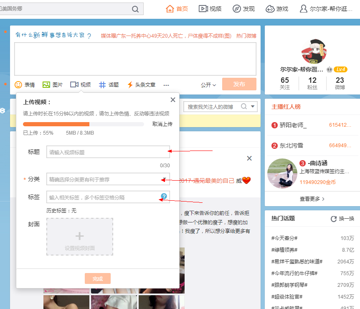Click the hashtag topic (话题) icon

click(x=102, y=84)
